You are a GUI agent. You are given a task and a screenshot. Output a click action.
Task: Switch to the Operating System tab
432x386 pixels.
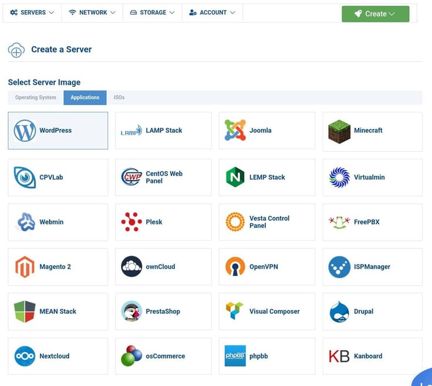pos(36,98)
